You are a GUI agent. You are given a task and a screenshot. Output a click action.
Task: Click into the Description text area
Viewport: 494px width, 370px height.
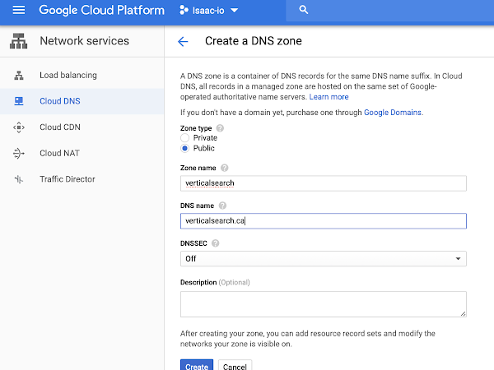tap(324, 303)
